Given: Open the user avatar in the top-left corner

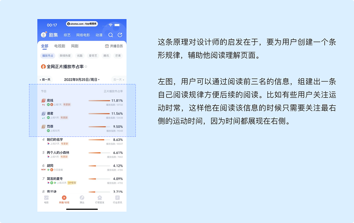Looking at the screenshot, I should (x=43, y=35).
